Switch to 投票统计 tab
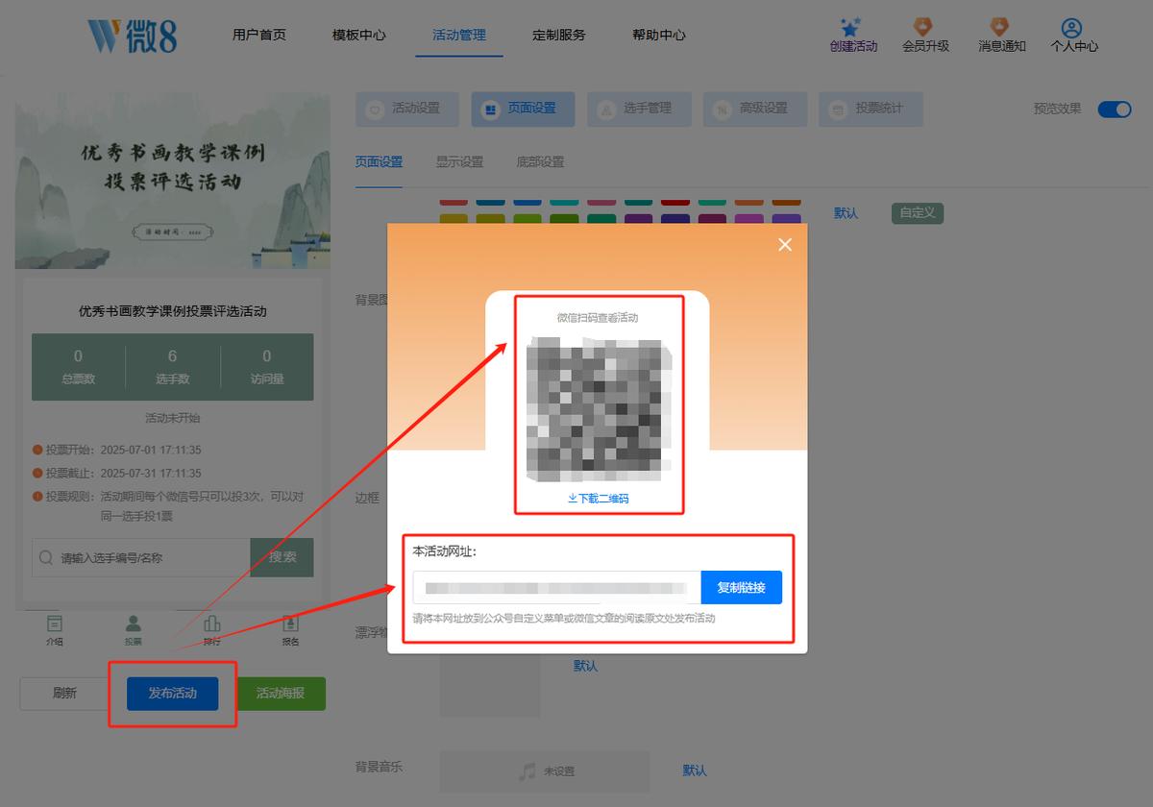 pos(871,109)
